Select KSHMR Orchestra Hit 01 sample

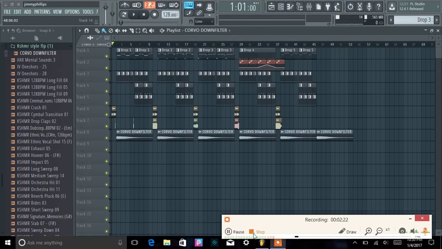pos(38,183)
